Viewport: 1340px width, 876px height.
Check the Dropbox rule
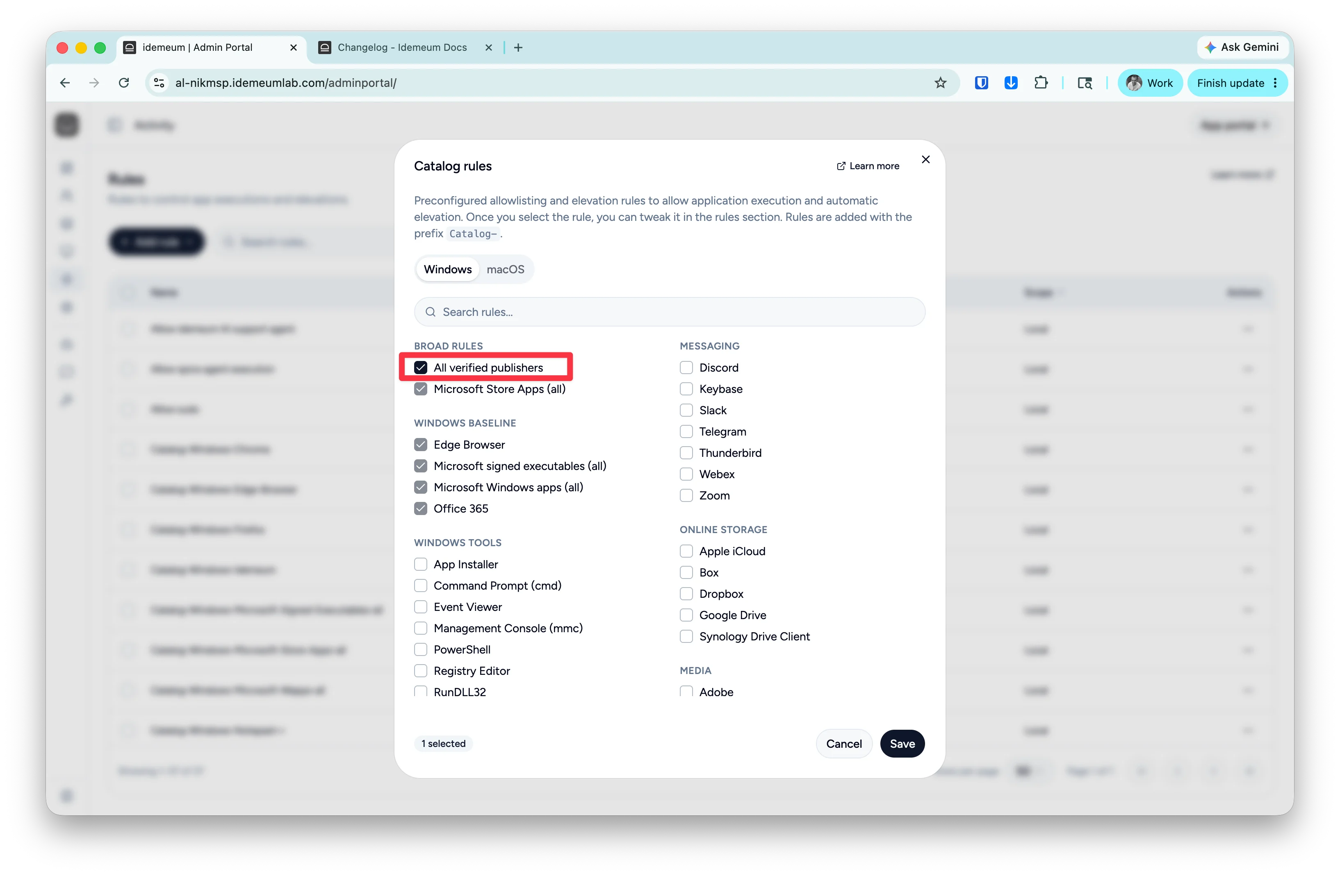point(686,594)
